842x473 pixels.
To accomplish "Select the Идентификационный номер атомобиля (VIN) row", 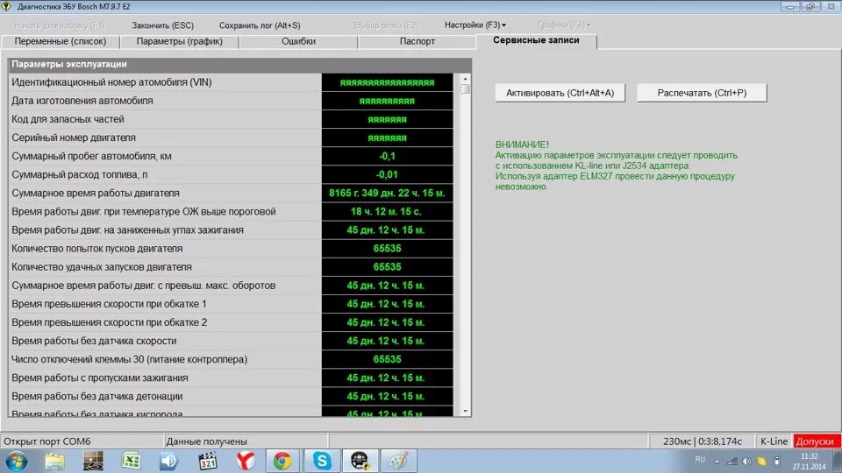I will click(231, 82).
